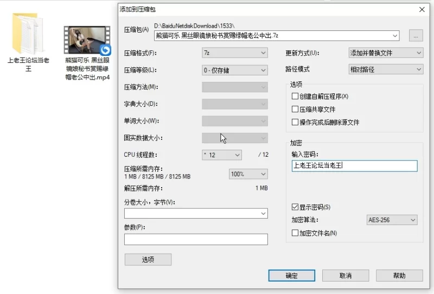434x294 pixels.
Task: Uncheck the 显示密码 checkbox
Action: click(295, 207)
